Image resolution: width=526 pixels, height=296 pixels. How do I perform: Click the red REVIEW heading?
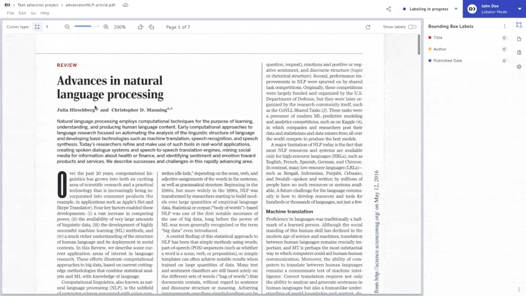67,65
